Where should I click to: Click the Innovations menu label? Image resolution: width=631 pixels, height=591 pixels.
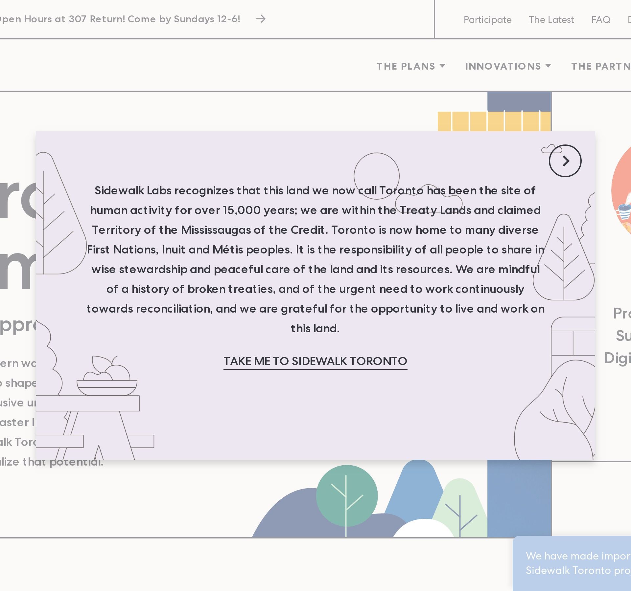503,66
